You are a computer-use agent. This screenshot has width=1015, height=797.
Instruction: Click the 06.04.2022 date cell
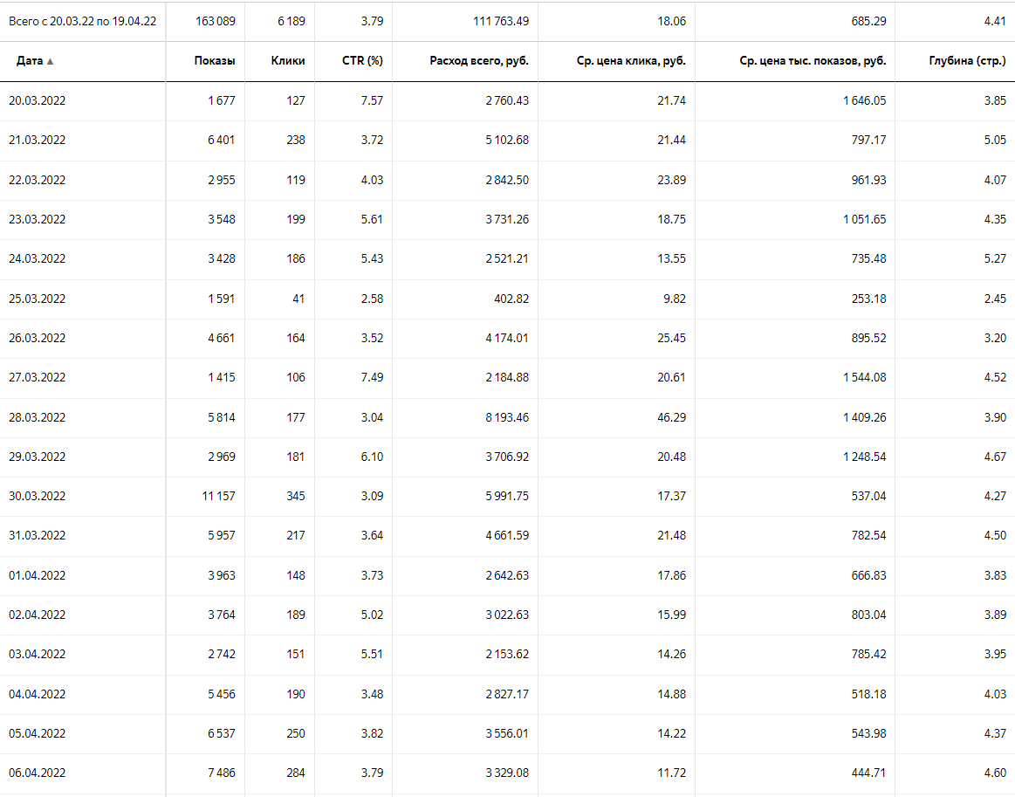tap(38, 773)
